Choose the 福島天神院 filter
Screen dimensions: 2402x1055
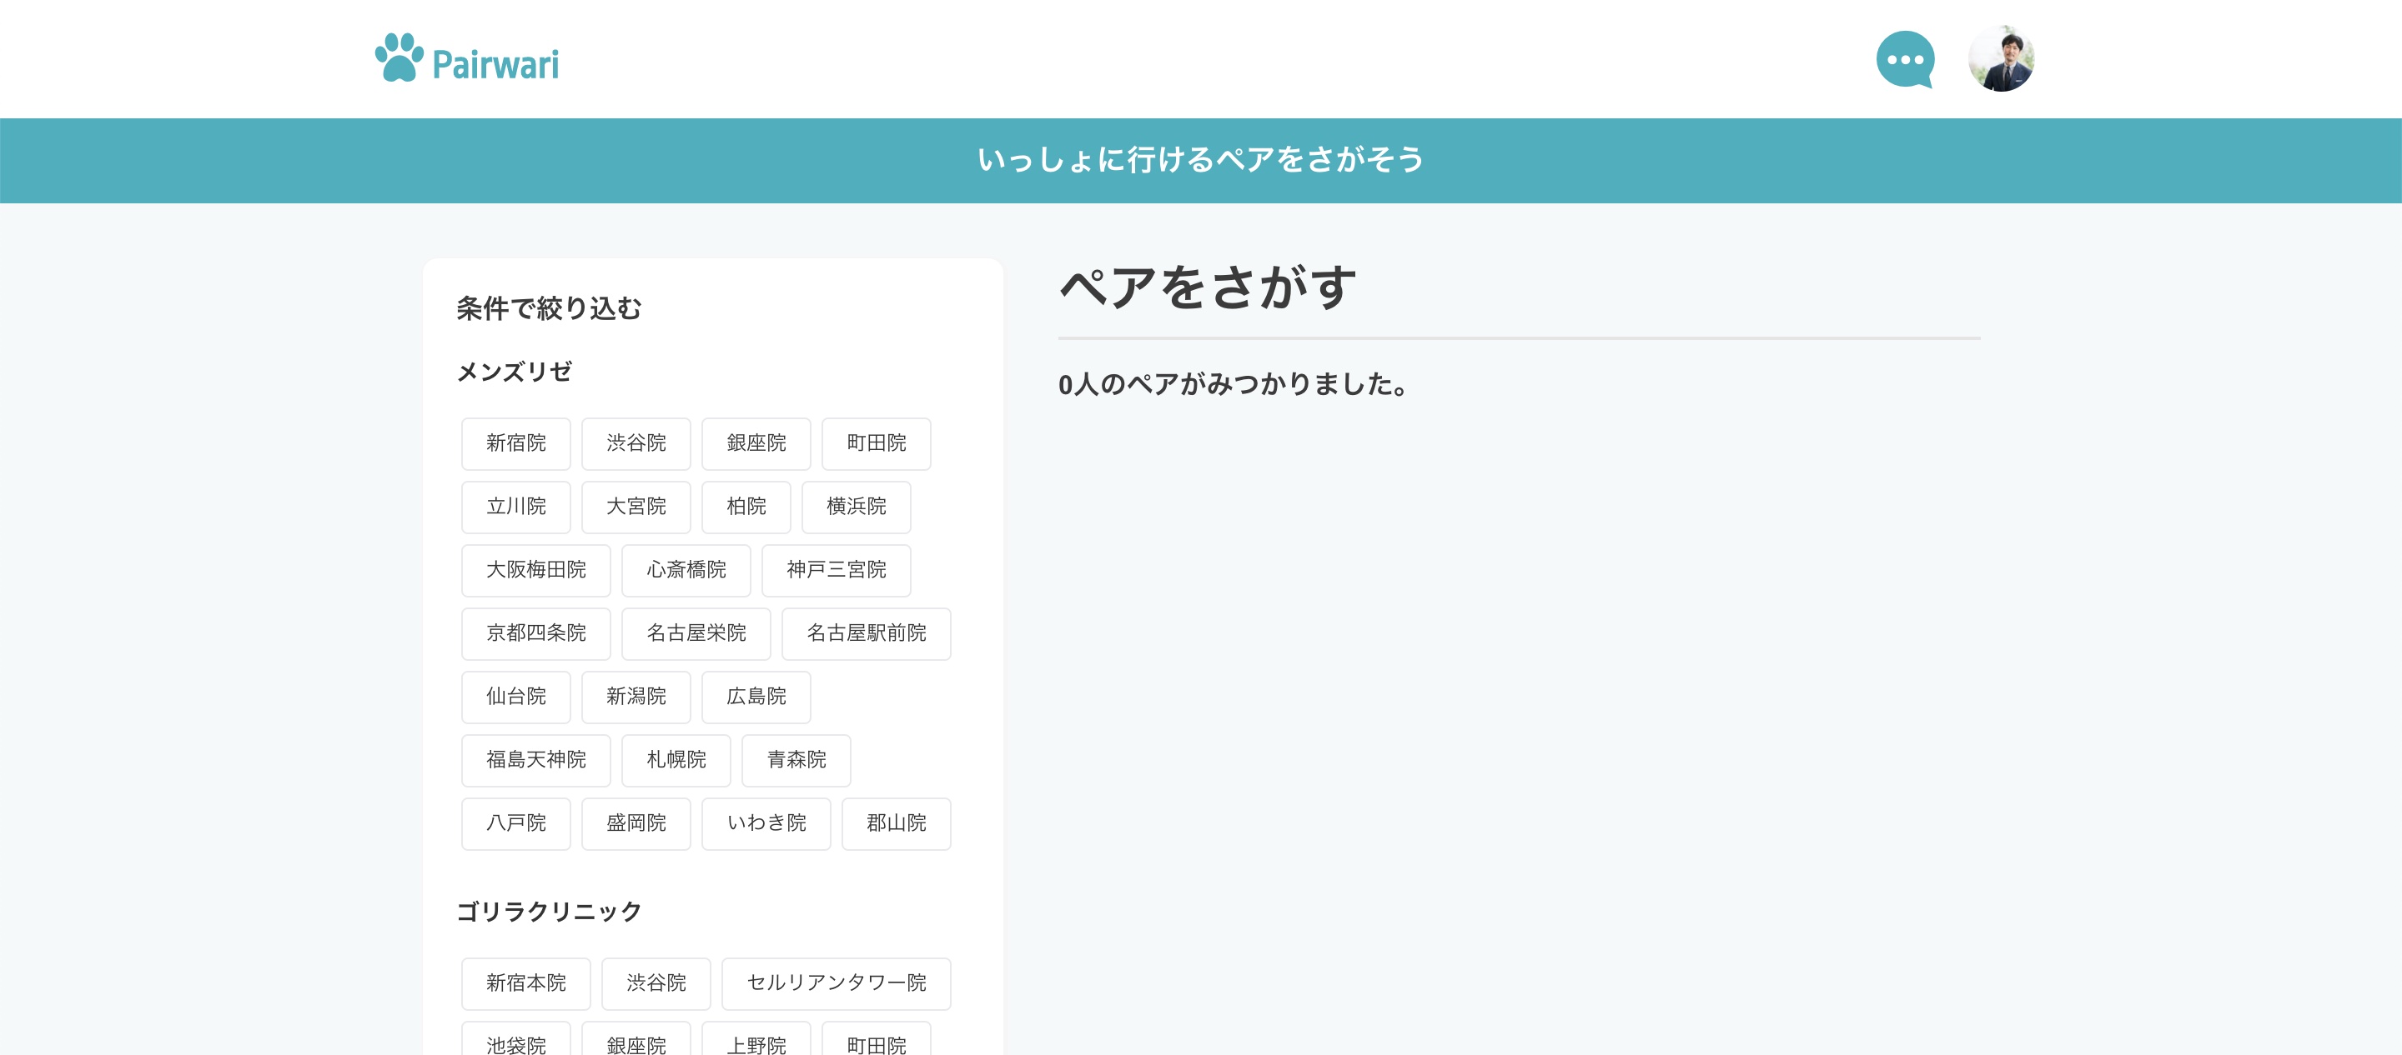pyautogui.click(x=535, y=761)
